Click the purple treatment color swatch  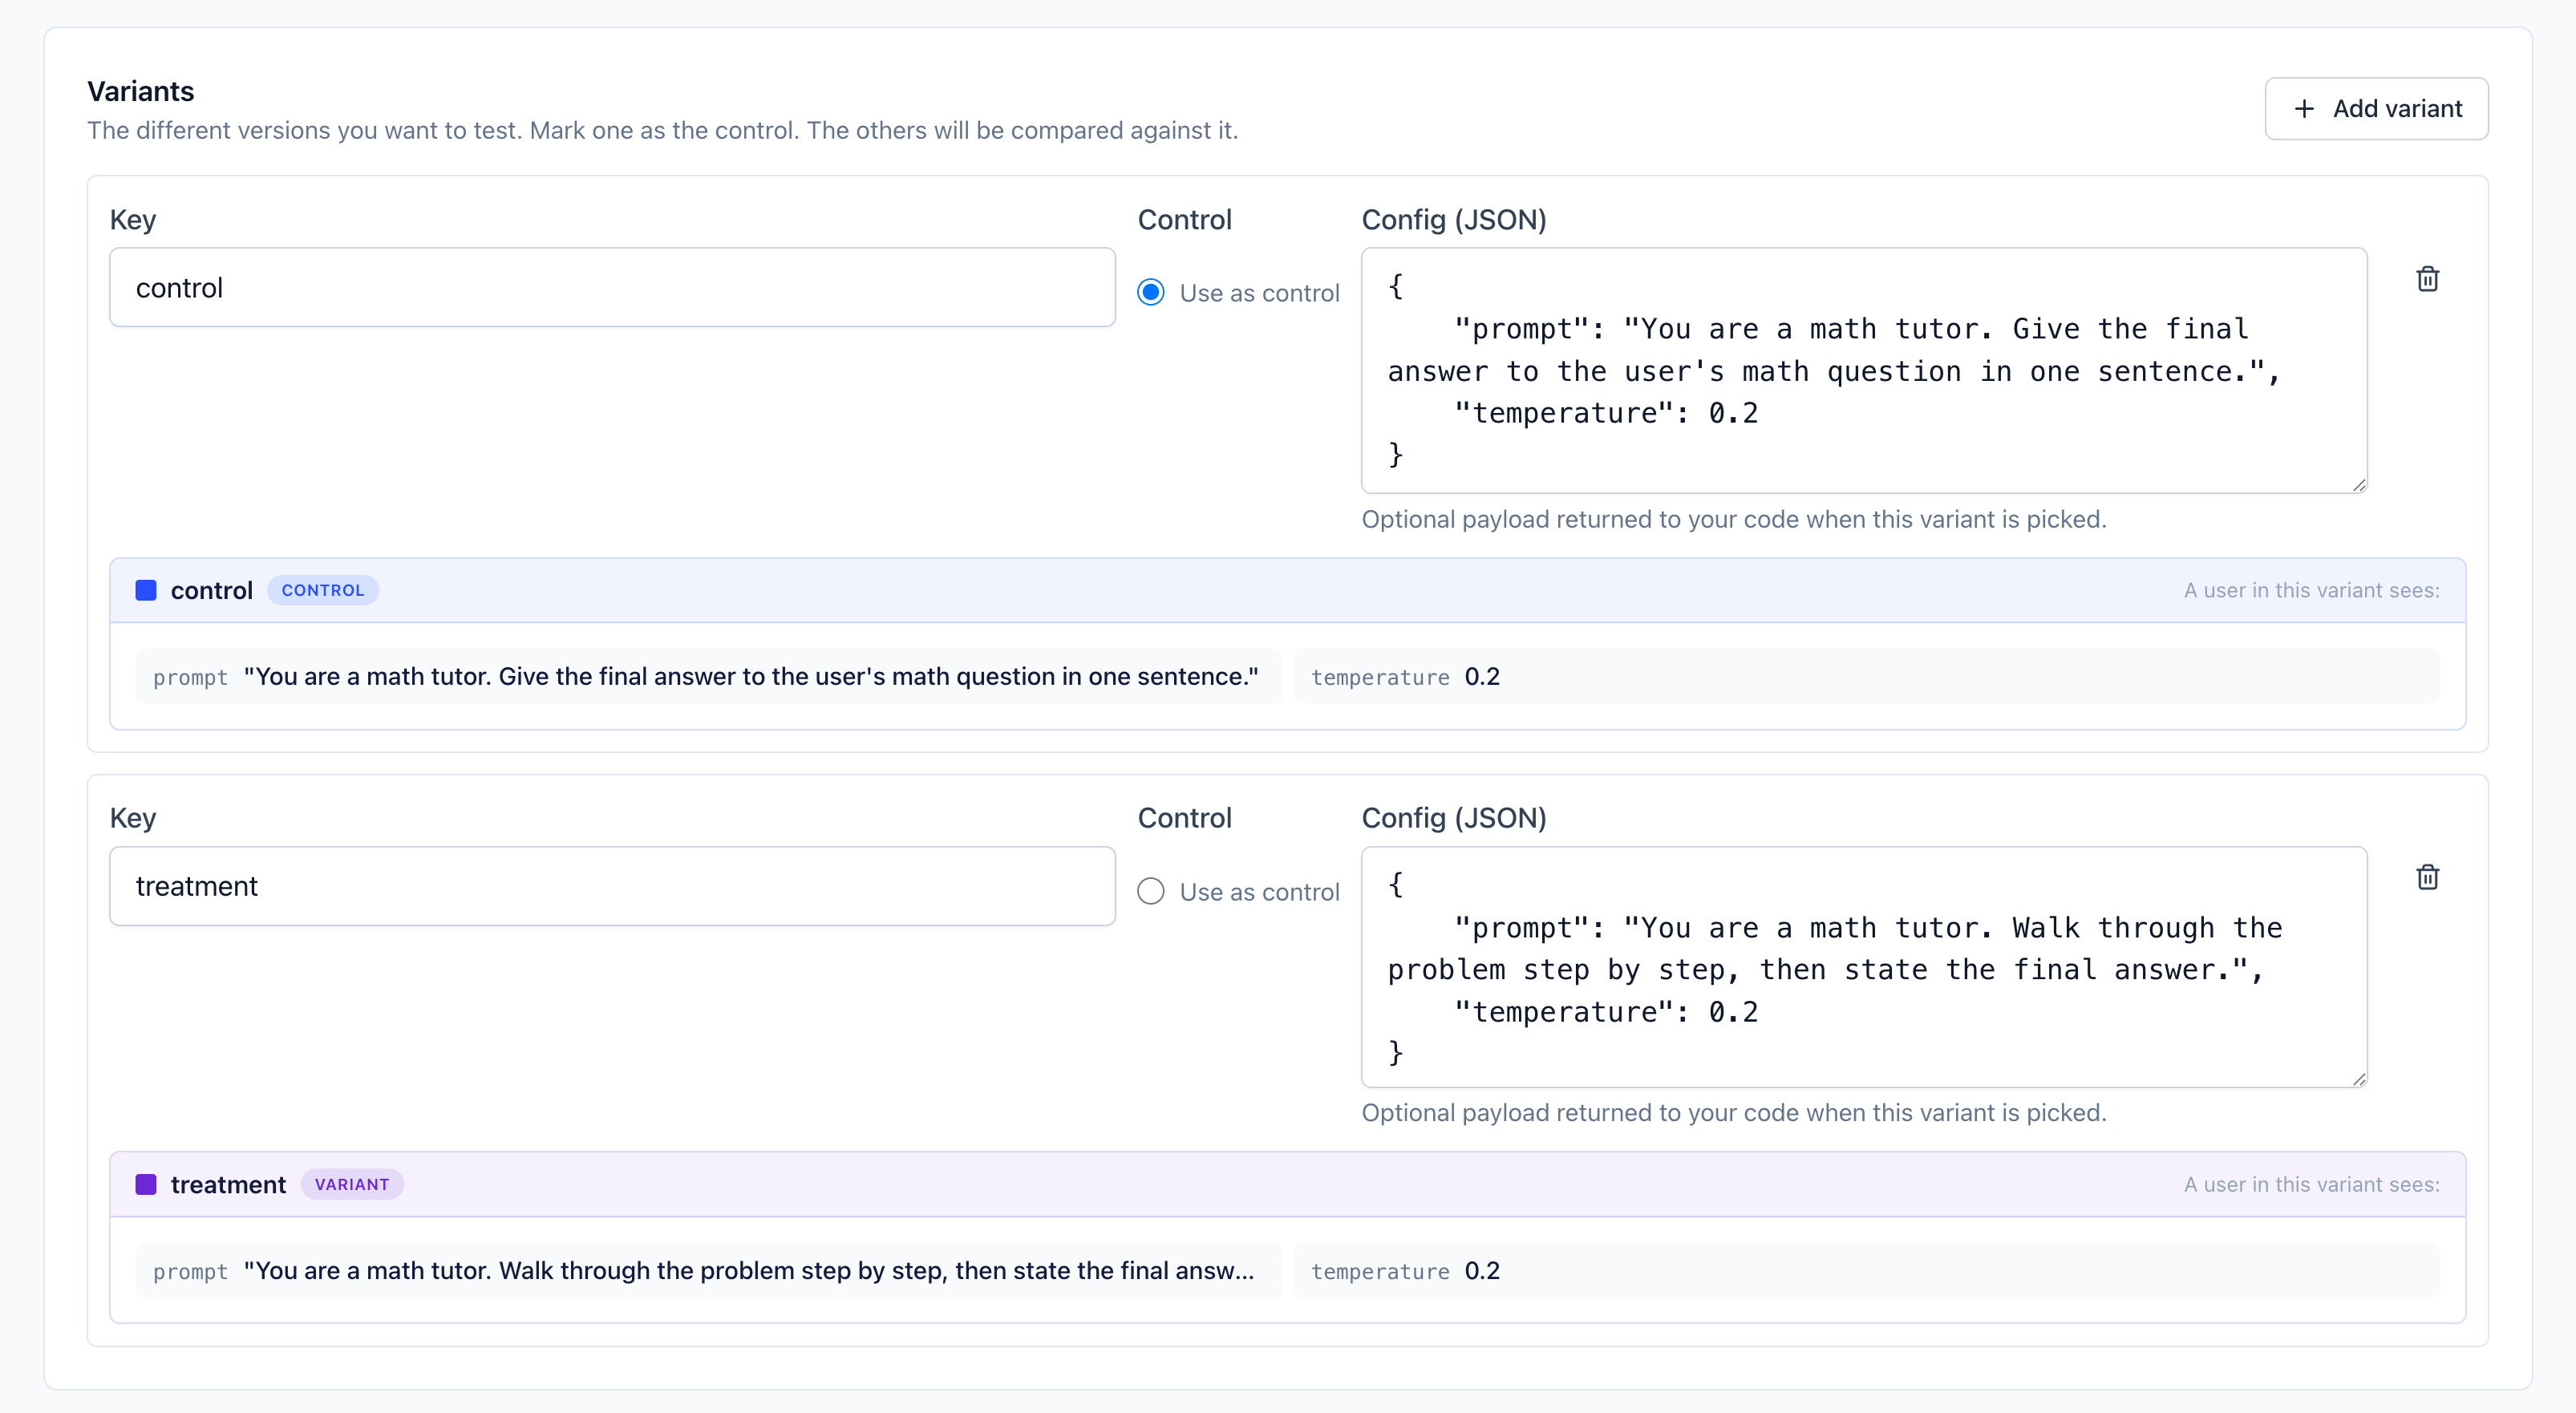point(146,1184)
